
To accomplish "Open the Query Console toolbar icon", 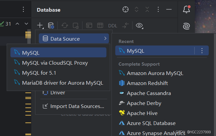I will pos(89,25).
